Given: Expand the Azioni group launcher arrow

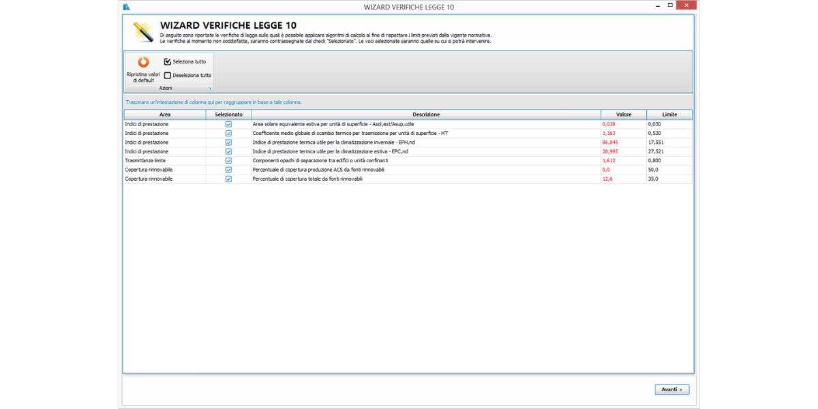Looking at the screenshot, I should (x=210, y=89).
